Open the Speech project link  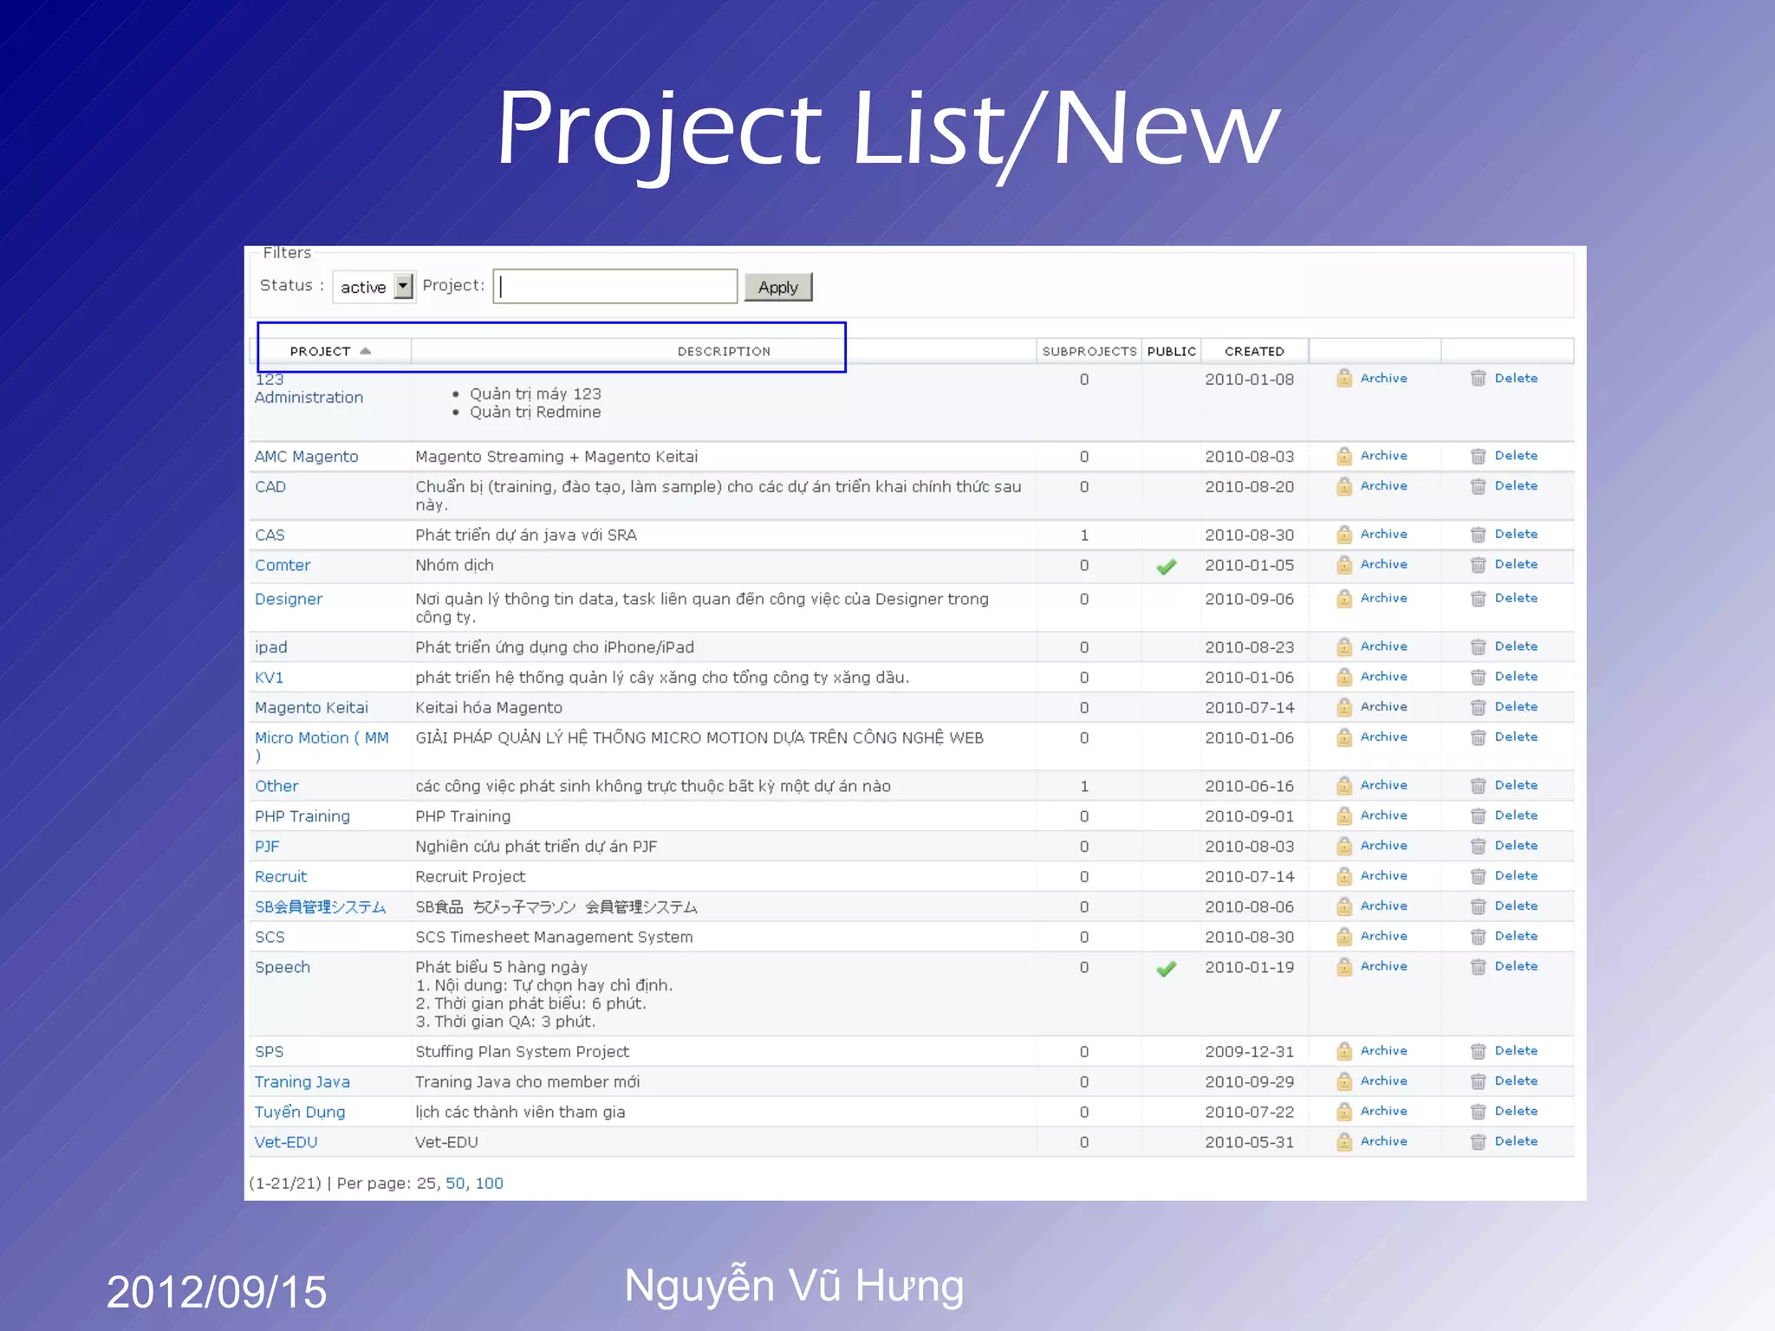283,967
